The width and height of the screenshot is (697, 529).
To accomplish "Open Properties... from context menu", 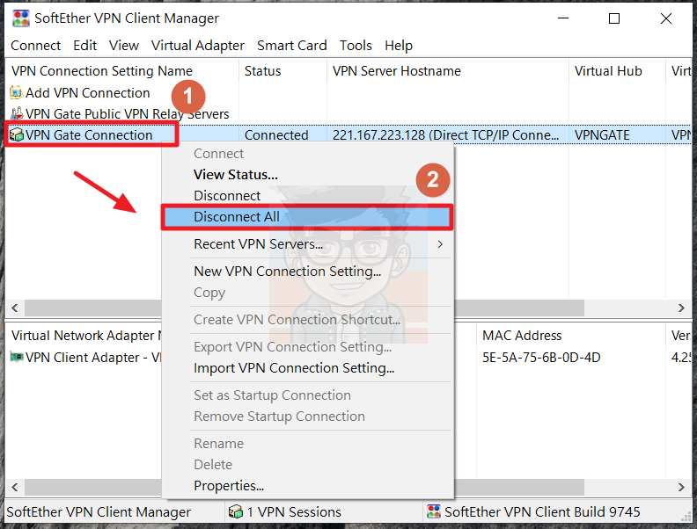I will pyautogui.click(x=308, y=486).
